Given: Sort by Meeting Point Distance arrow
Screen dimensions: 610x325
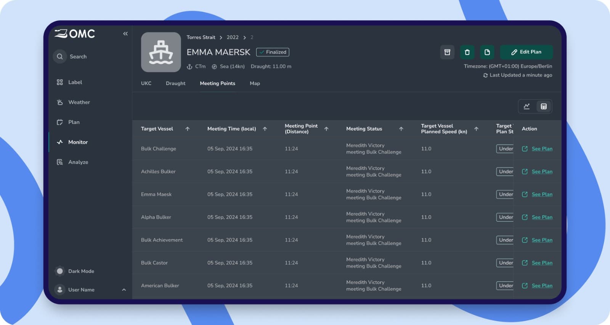Looking at the screenshot, I should (x=326, y=129).
